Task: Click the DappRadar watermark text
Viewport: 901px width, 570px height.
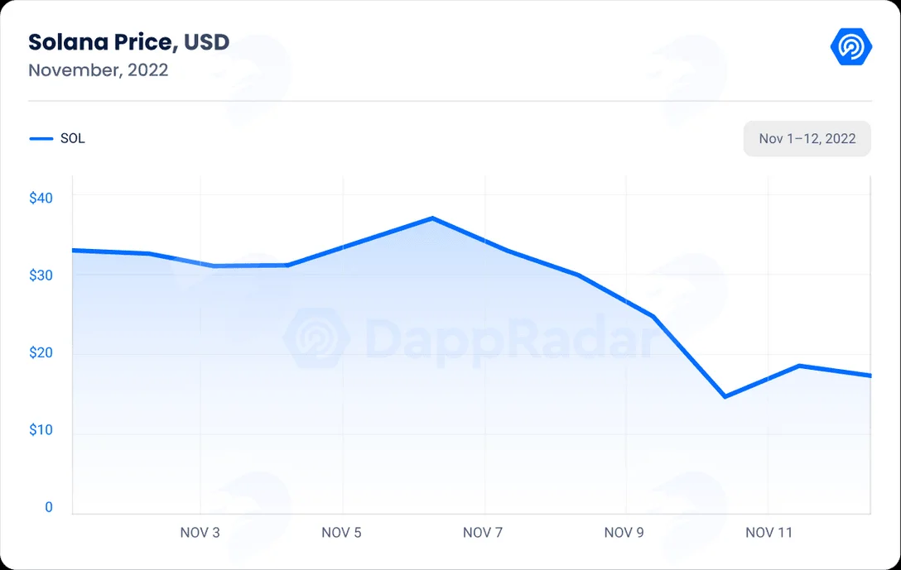Action: click(x=508, y=340)
